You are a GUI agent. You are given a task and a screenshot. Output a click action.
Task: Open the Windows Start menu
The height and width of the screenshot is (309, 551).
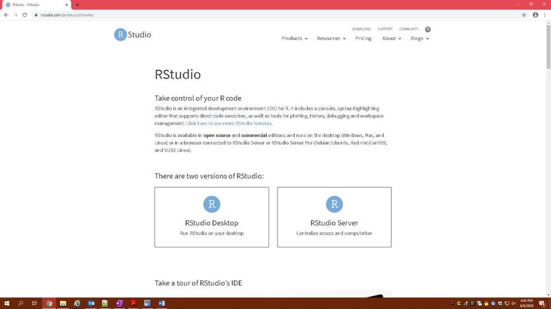6,303
